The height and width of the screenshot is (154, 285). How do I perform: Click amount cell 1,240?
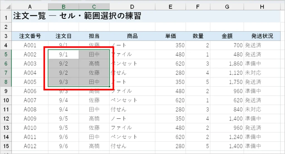(x=227, y=137)
